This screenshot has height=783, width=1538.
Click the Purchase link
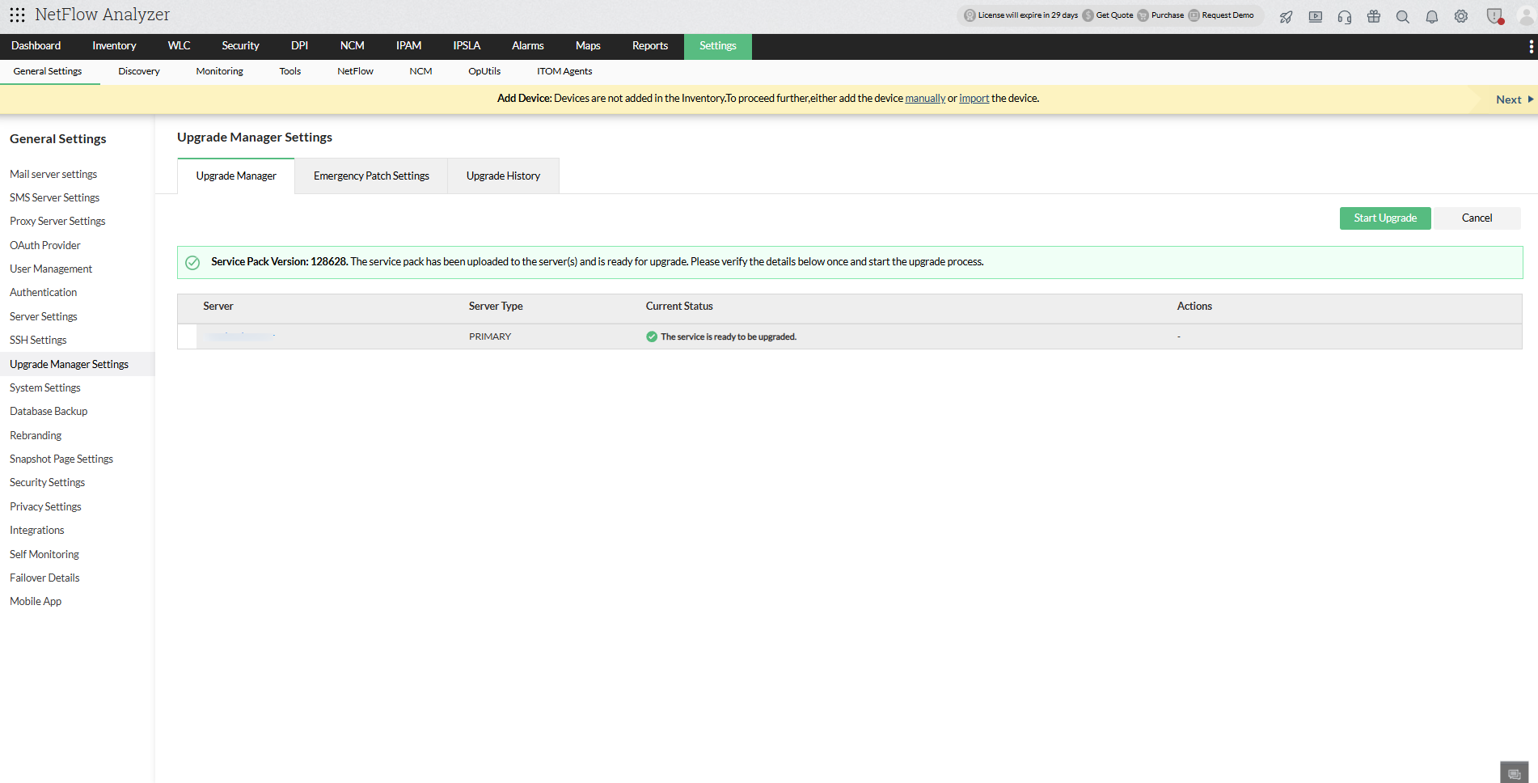pyautogui.click(x=1168, y=15)
